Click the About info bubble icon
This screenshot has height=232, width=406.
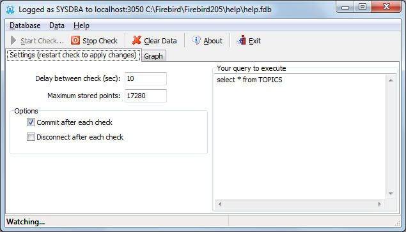(196, 40)
